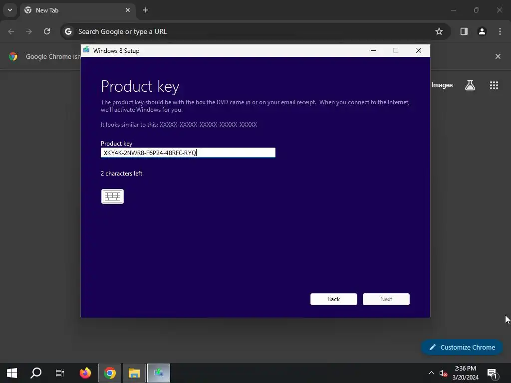
Task: Bookmark this tab with the star icon
Action: 439,31
